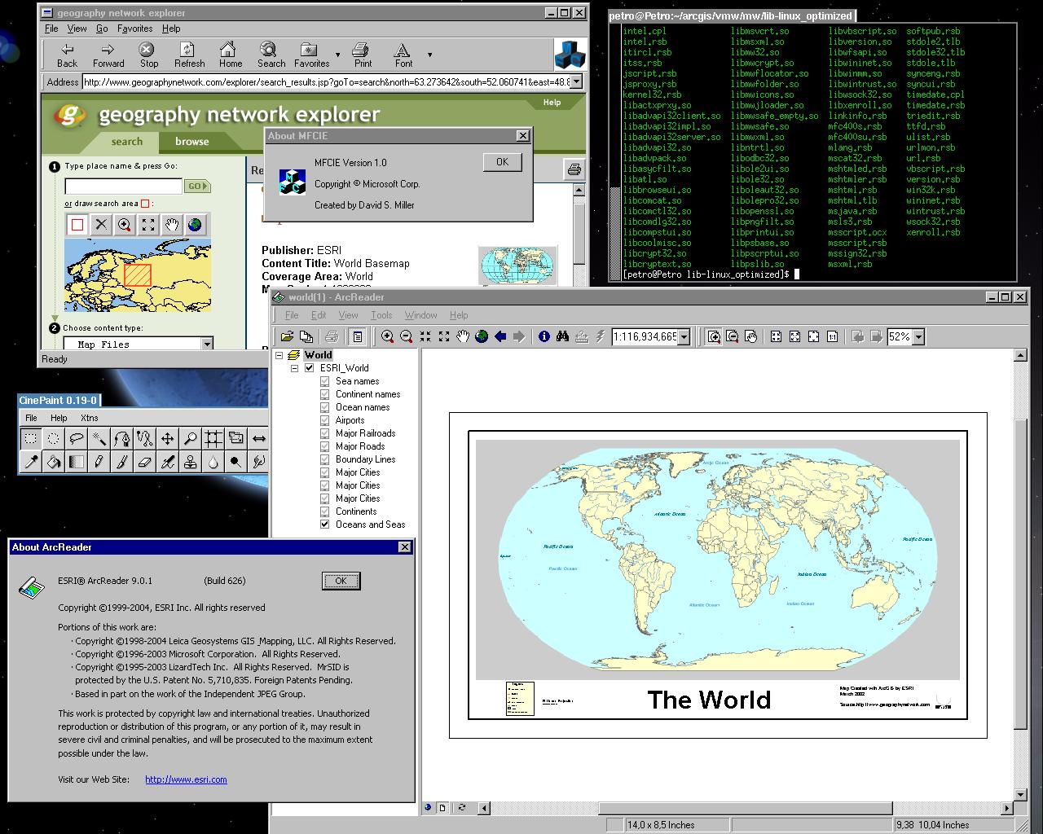Click the Home icon in browser toolbar
1043x834 pixels.
[x=230, y=55]
